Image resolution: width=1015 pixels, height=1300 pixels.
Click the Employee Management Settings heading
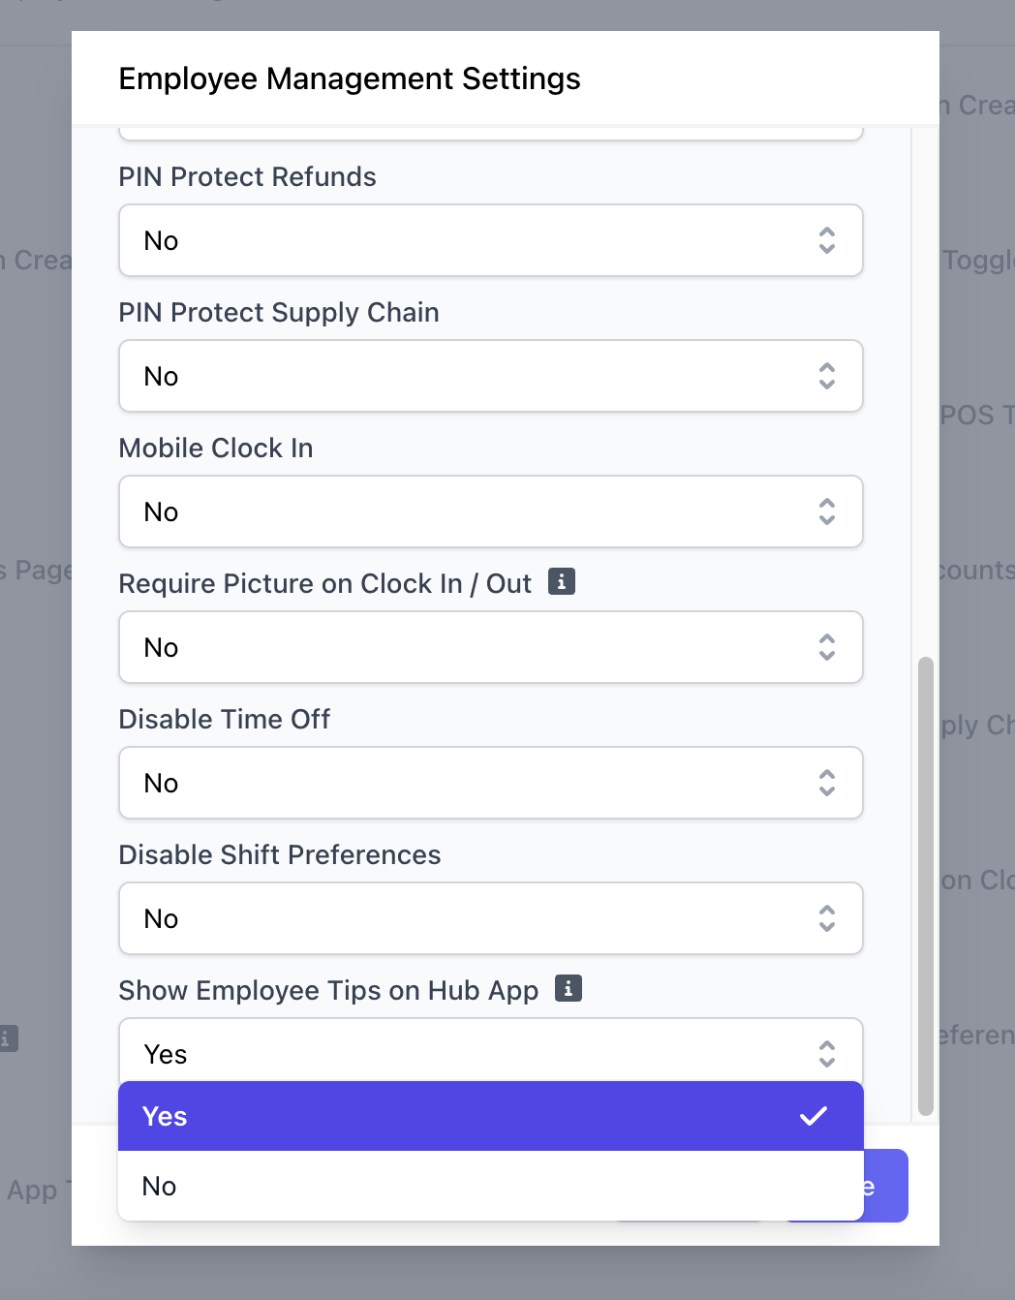(x=350, y=78)
